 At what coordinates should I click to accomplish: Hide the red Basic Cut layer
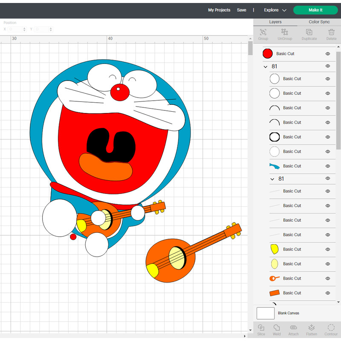pyautogui.click(x=327, y=53)
